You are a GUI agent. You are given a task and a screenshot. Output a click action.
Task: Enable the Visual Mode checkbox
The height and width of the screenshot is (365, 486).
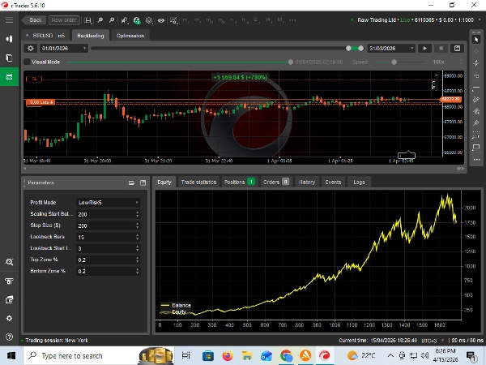click(x=28, y=62)
